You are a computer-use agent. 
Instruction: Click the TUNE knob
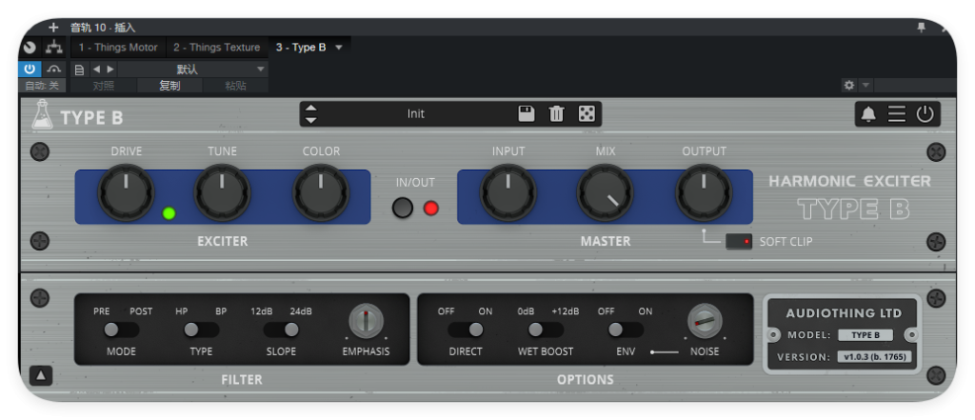223,192
